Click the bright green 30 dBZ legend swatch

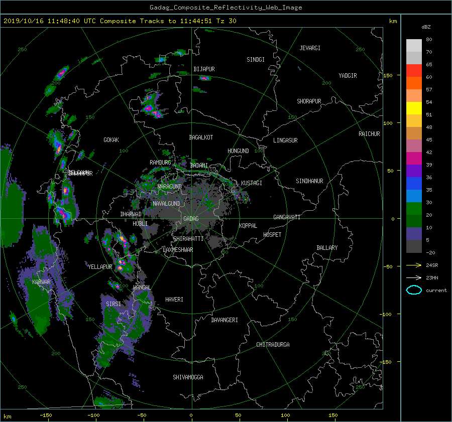pyautogui.click(x=414, y=208)
